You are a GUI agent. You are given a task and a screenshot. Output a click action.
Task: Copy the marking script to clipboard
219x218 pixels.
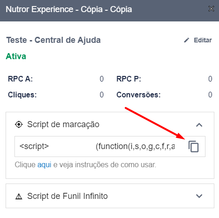193,146
